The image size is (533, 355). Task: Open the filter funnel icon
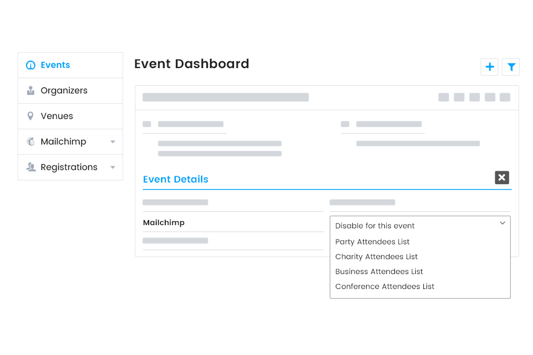coord(511,67)
